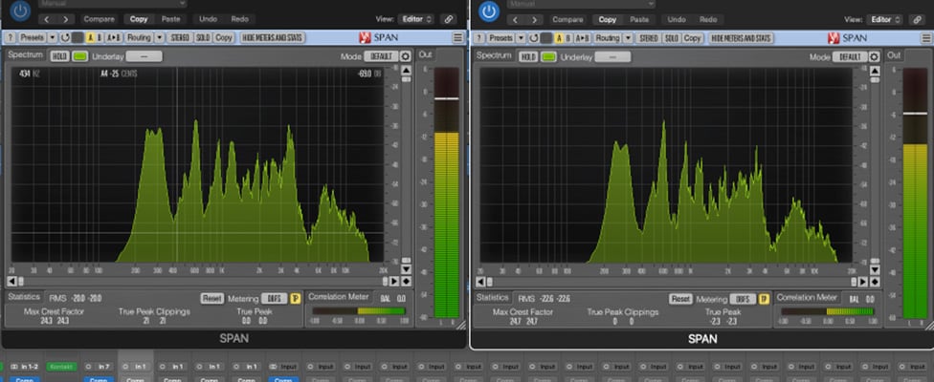This screenshot has width=934, height=382.
Task: Toggle spectrum HOLD in right SPAN
Action: pos(528,57)
